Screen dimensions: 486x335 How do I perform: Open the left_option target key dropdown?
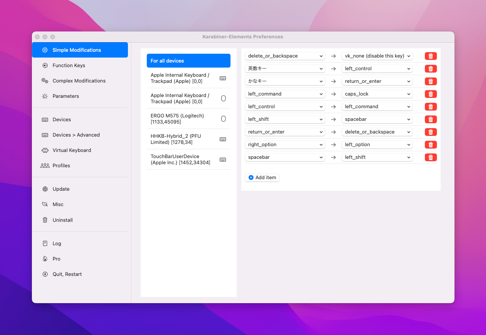pos(377,145)
